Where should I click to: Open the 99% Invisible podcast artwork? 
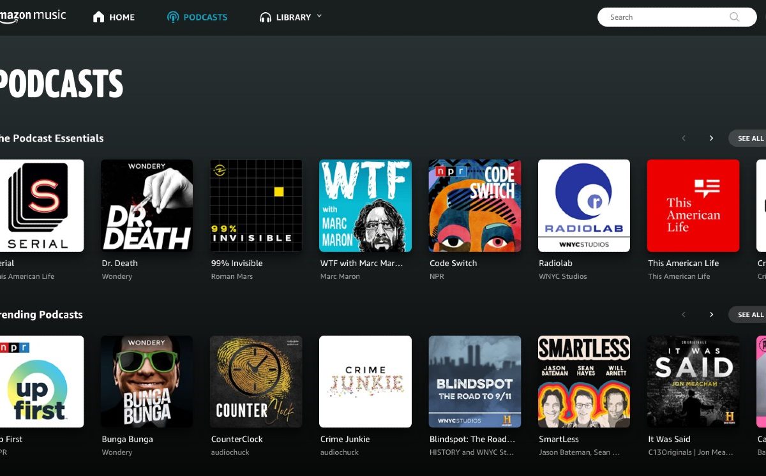coord(256,205)
